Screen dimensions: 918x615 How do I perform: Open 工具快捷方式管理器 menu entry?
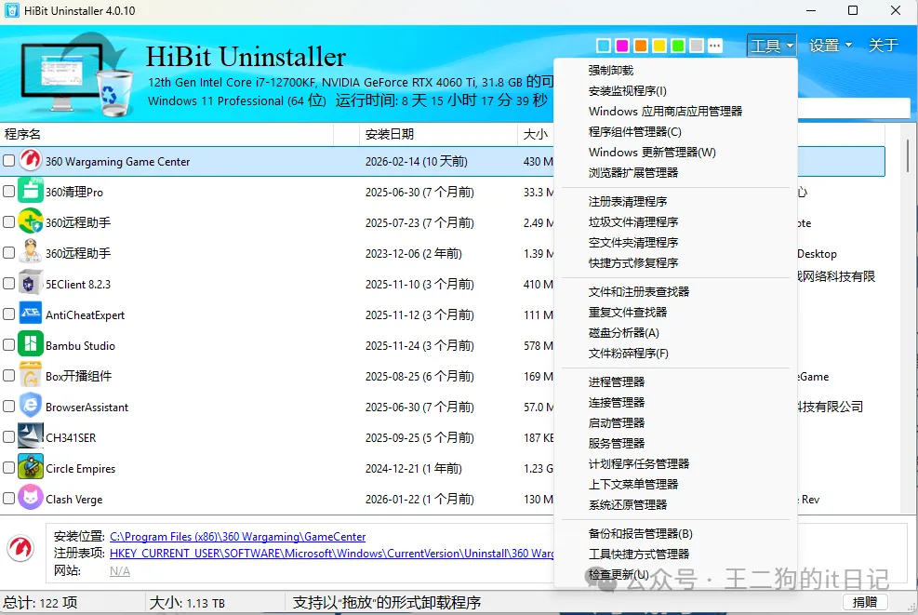click(x=639, y=555)
